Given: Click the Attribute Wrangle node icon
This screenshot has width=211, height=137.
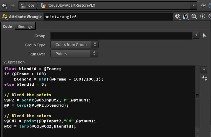Looking at the screenshot, I should pyautogui.click(x=5, y=16).
